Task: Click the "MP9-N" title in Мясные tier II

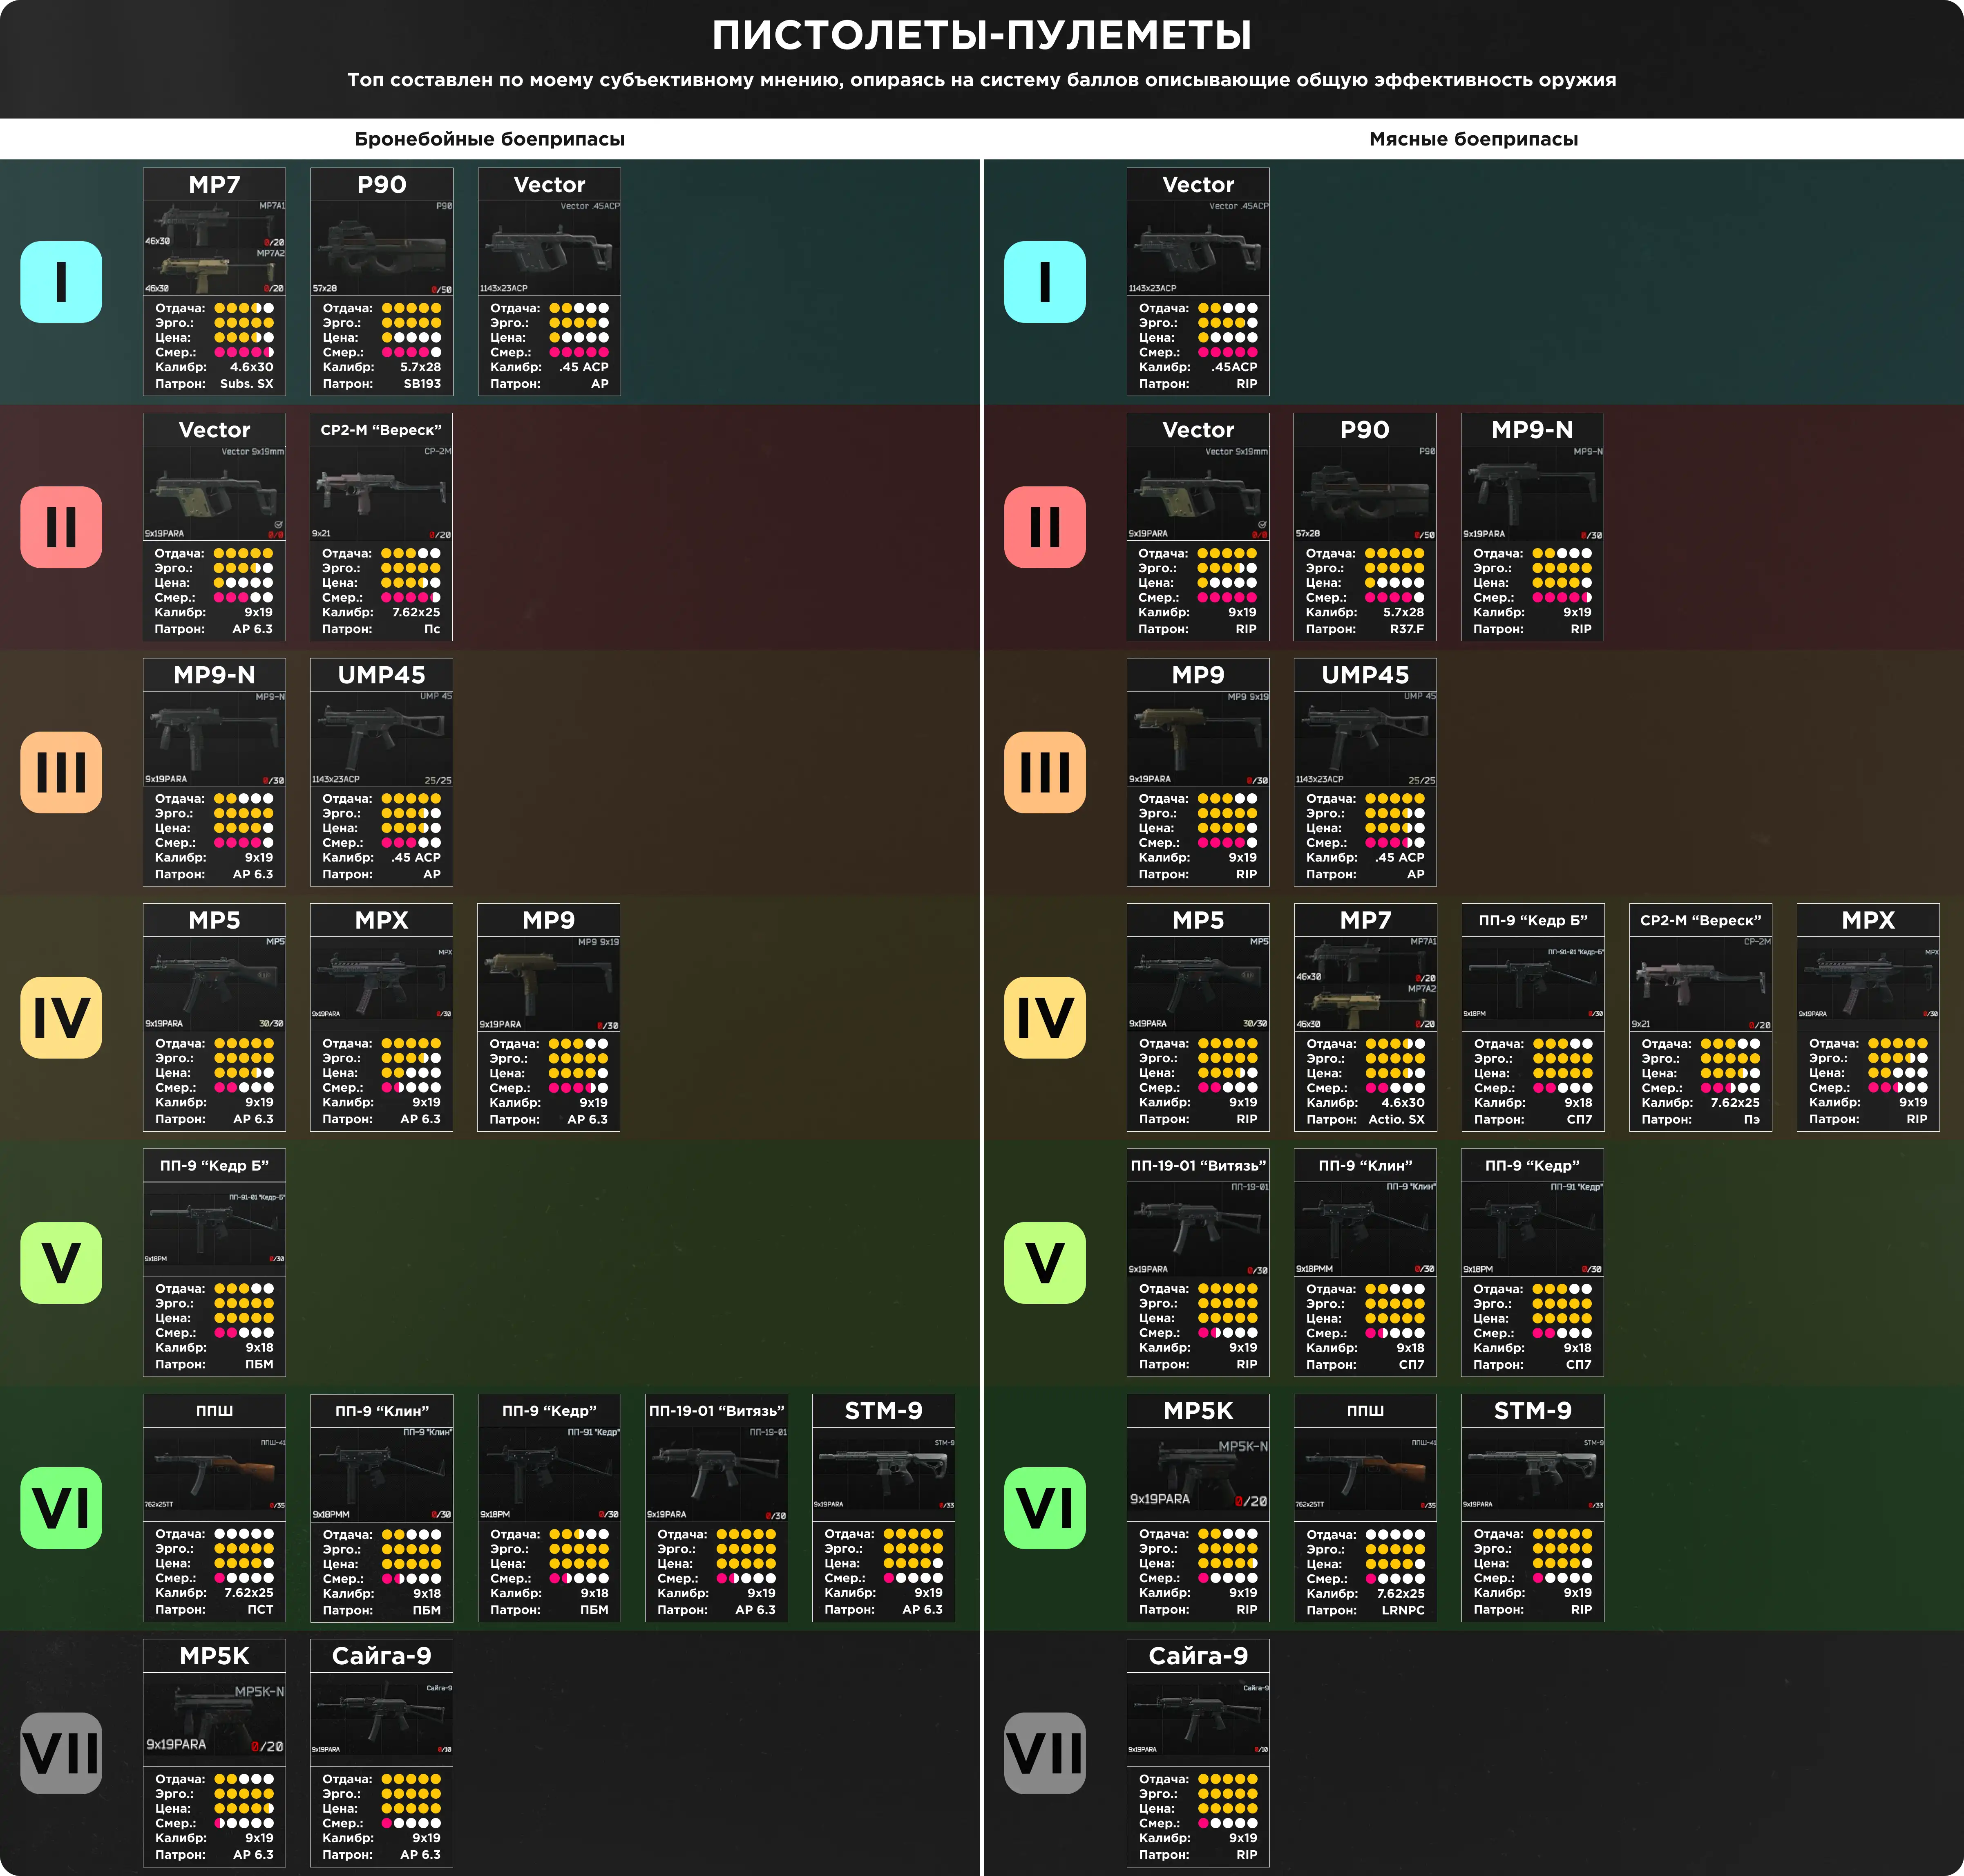Action: tap(1532, 430)
